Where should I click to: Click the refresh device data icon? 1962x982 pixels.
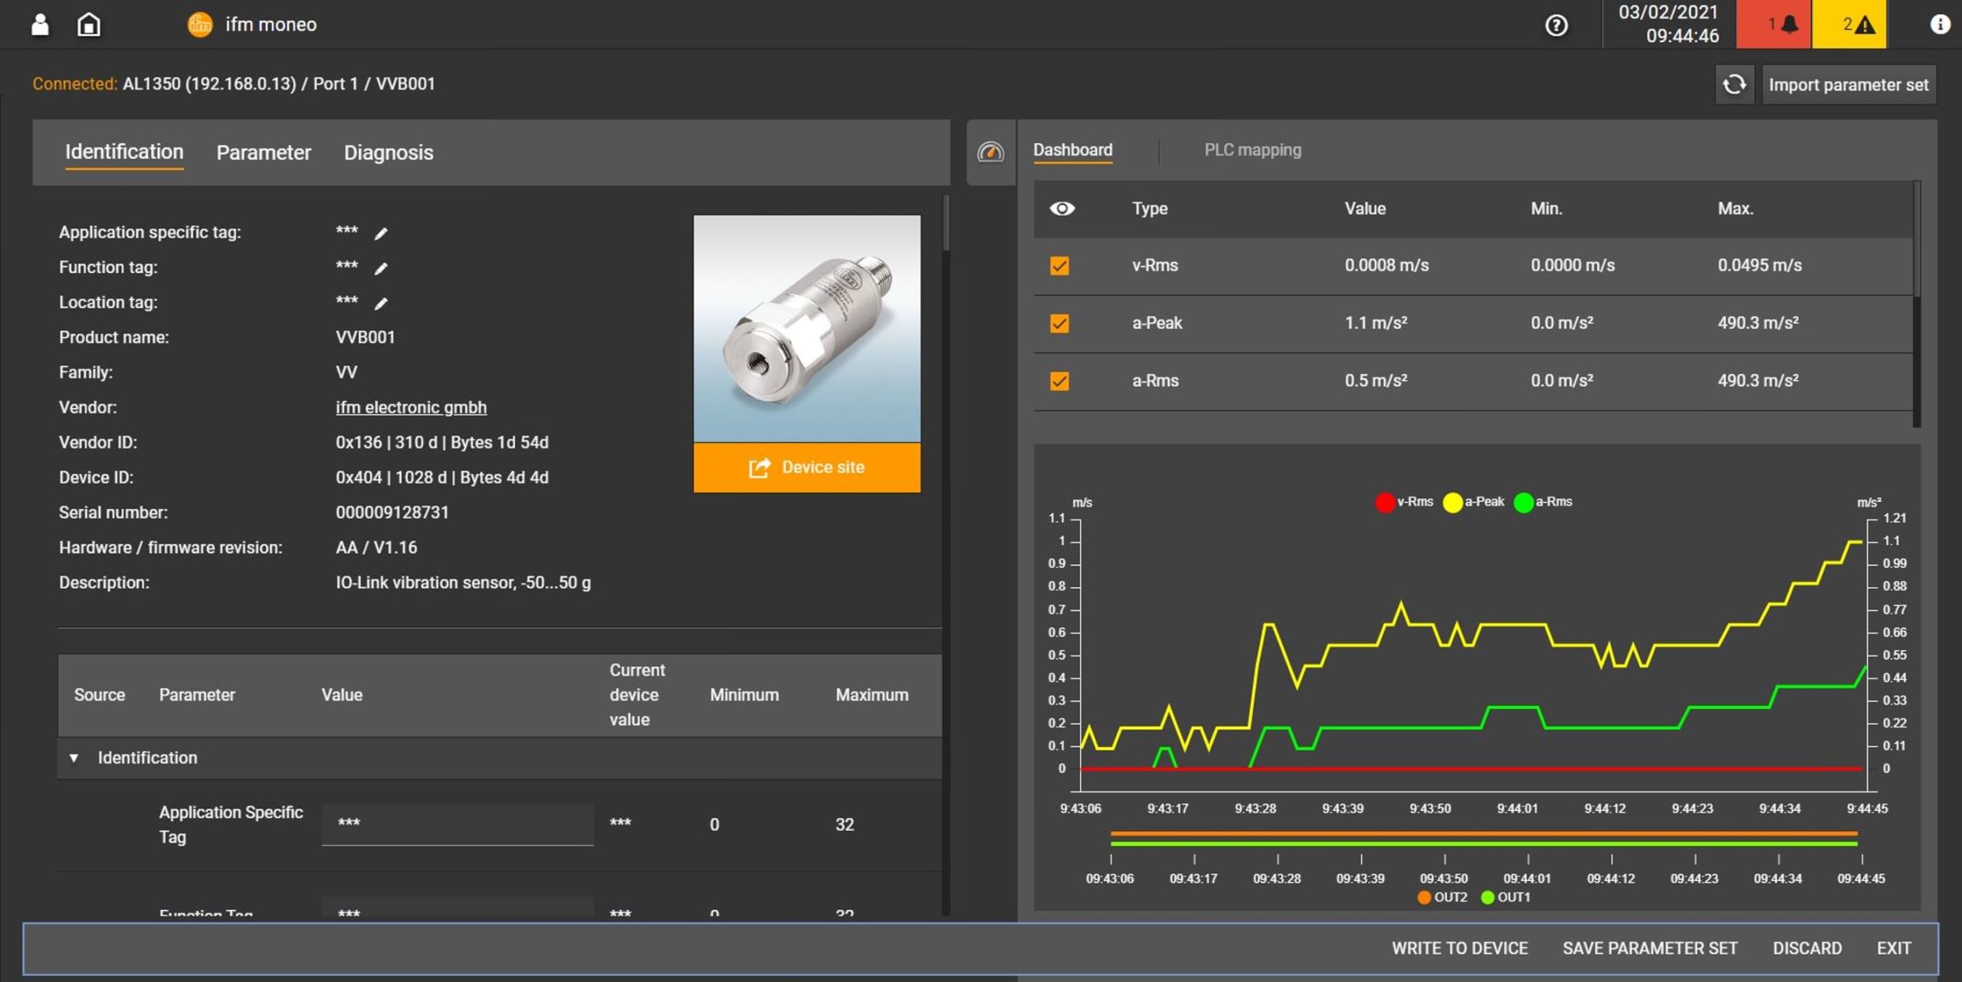[x=1734, y=84]
